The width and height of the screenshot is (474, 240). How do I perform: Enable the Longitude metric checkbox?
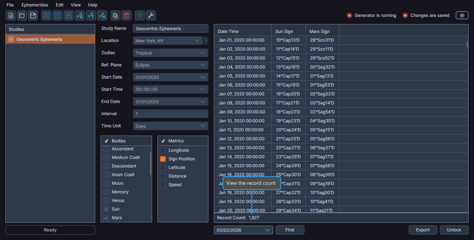tap(163, 150)
